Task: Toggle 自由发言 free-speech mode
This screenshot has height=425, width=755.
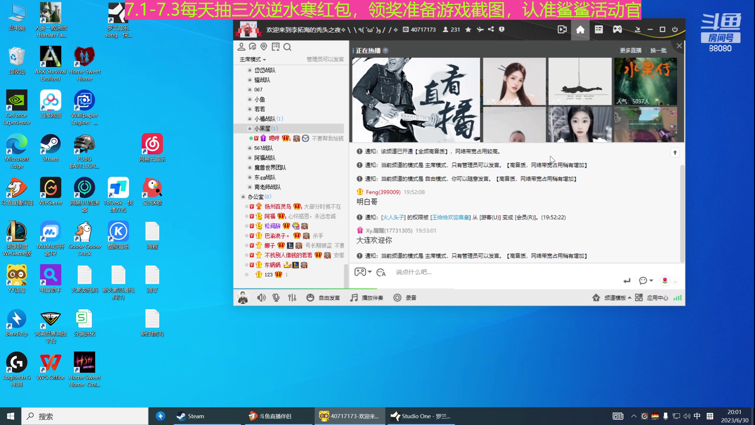Action: (324, 297)
